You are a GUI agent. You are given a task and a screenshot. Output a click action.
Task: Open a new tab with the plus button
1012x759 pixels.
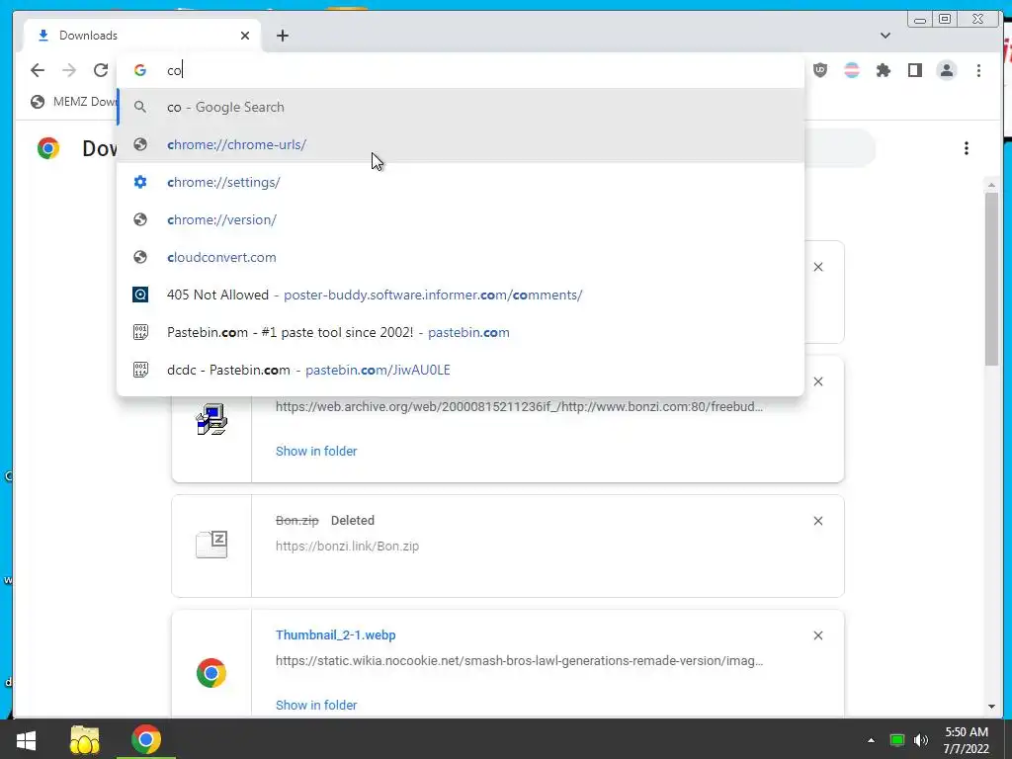[282, 36]
